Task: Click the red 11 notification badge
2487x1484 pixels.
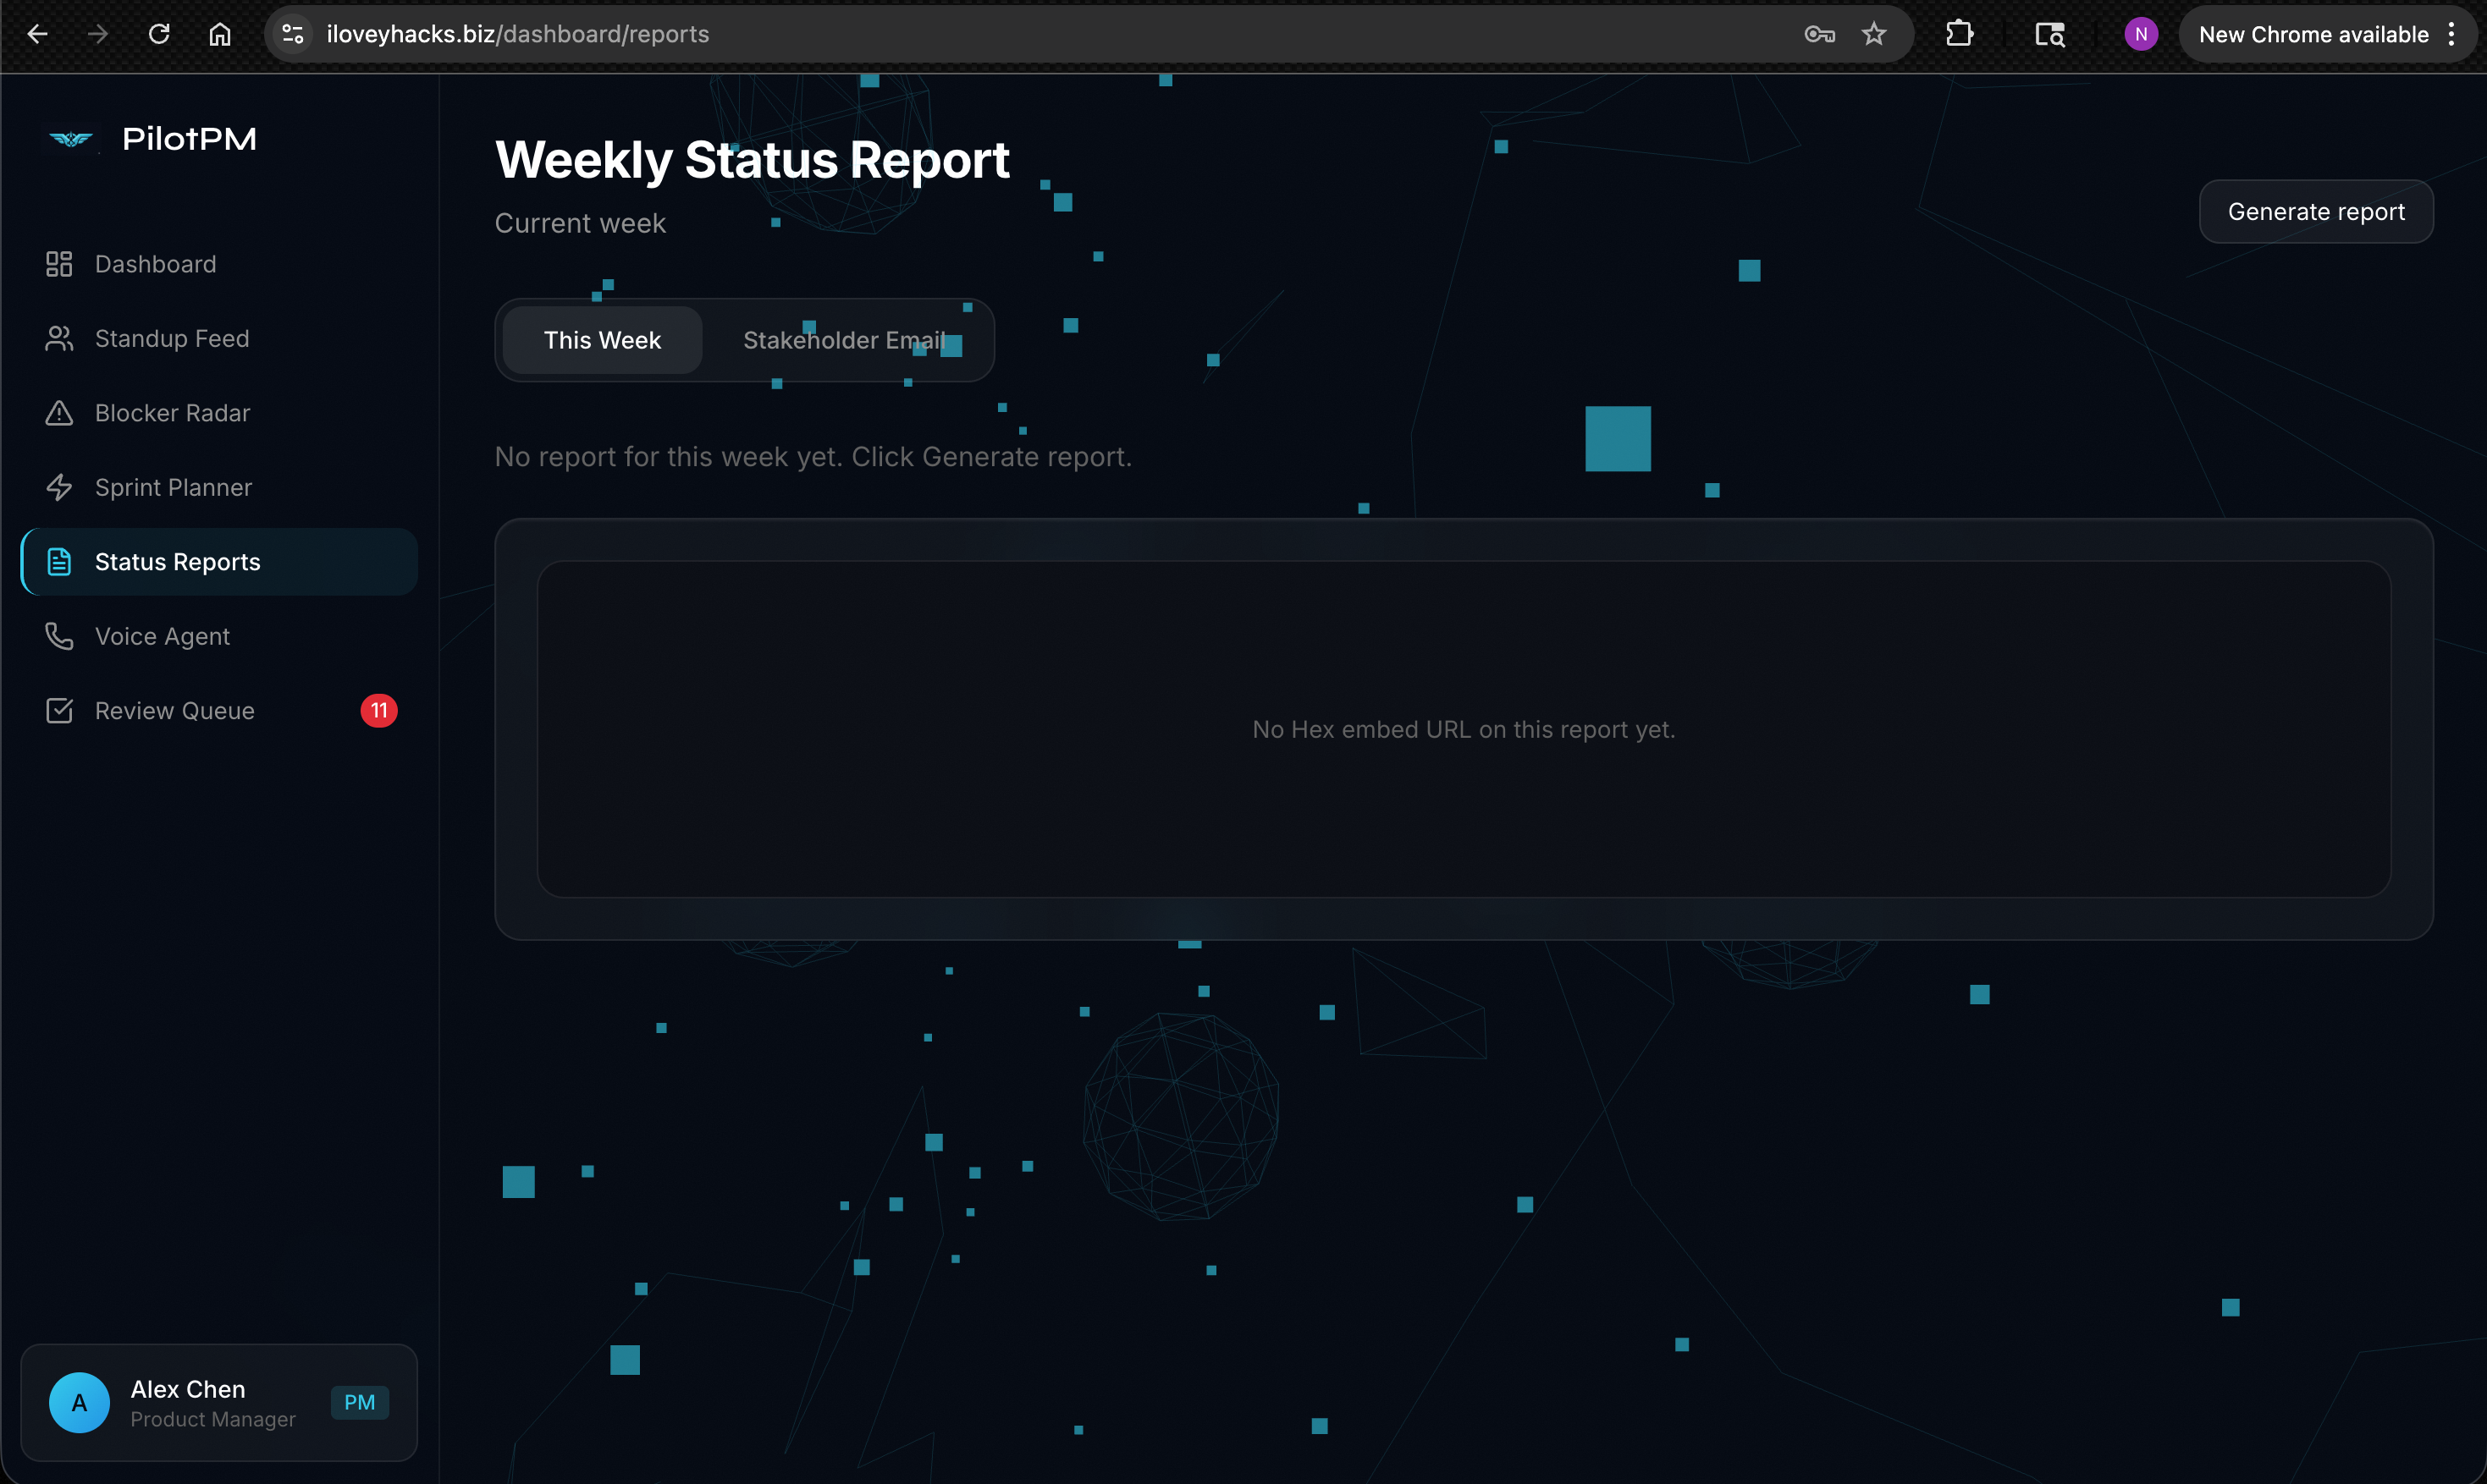Action: point(378,711)
